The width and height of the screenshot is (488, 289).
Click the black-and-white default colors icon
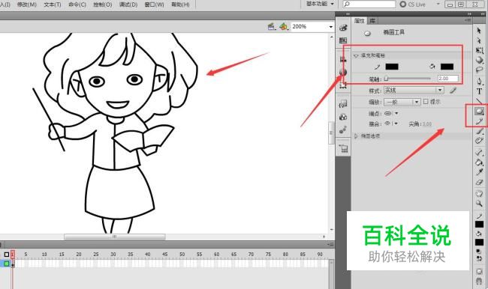[479, 251]
